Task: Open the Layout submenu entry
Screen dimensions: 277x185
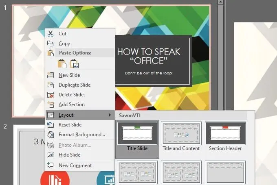Action: pos(80,115)
